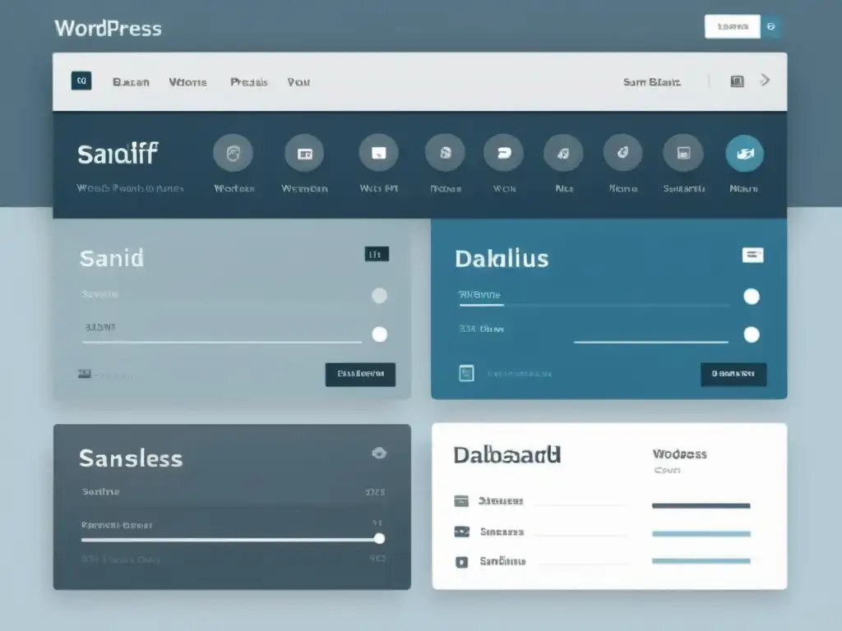Image resolution: width=842 pixels, height=631 pixels.
Task: Toggle the second round switch on Sanid card
Action: [x=380, y=334]
